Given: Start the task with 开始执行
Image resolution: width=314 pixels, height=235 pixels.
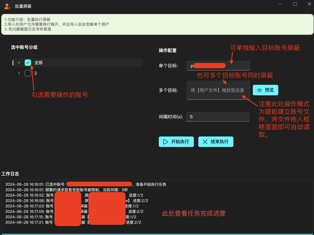Looking at the screenshot, I should [x=176, y=142].
